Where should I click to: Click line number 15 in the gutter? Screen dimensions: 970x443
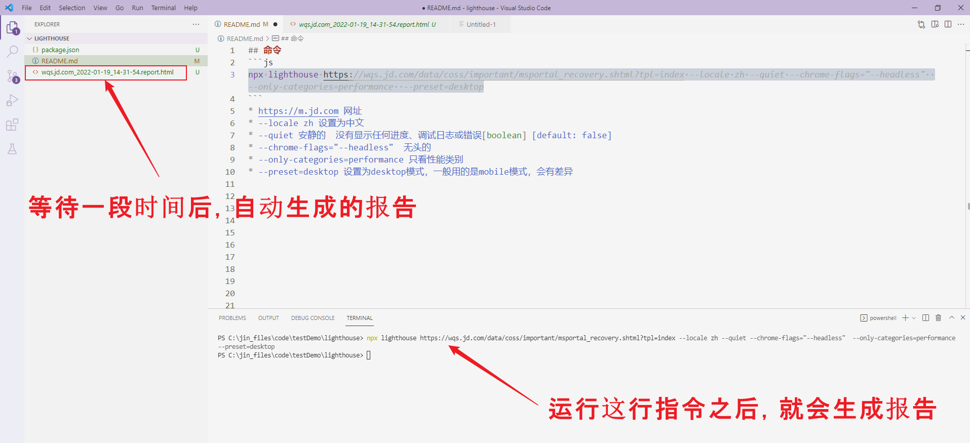(x=230, y=232)
